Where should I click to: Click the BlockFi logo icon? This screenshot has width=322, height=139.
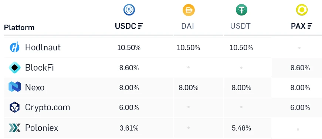point(14,67)
